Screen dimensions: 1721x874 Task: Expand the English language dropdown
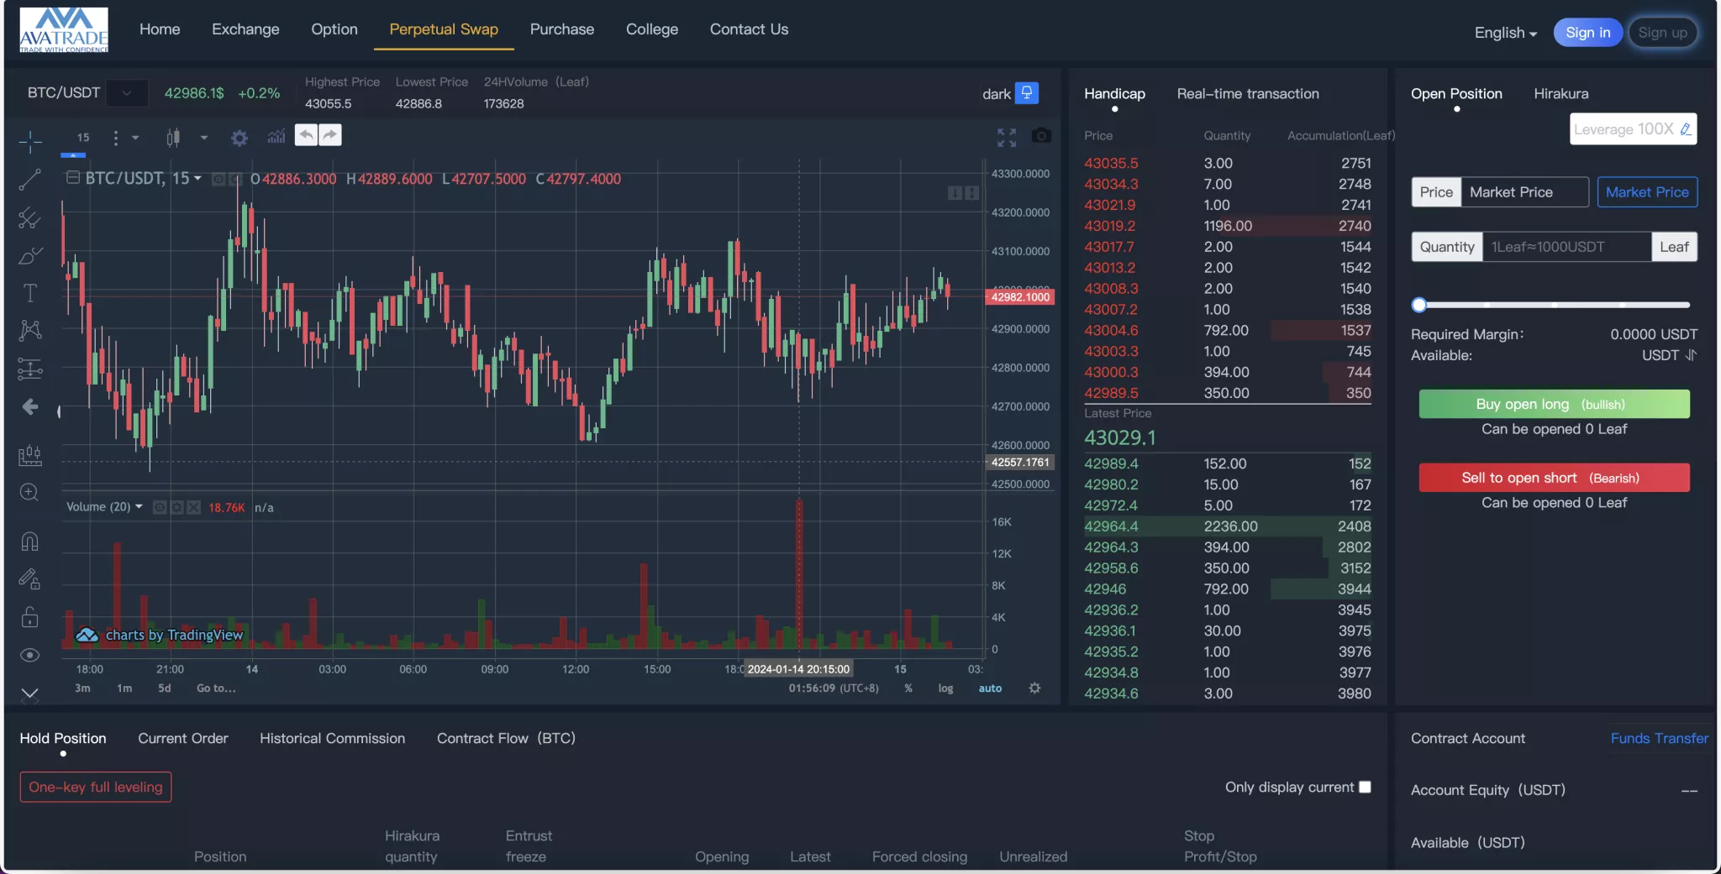1505,33
